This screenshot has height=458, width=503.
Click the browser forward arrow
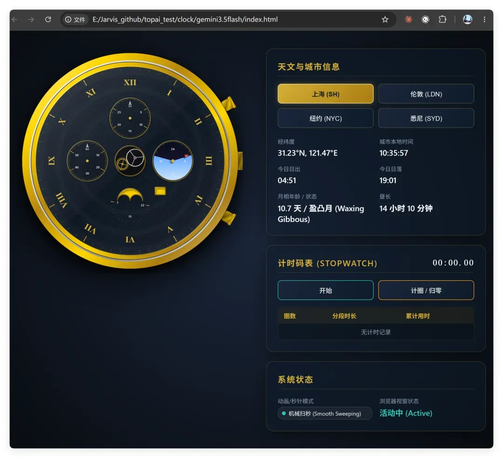tap(31, 20)
